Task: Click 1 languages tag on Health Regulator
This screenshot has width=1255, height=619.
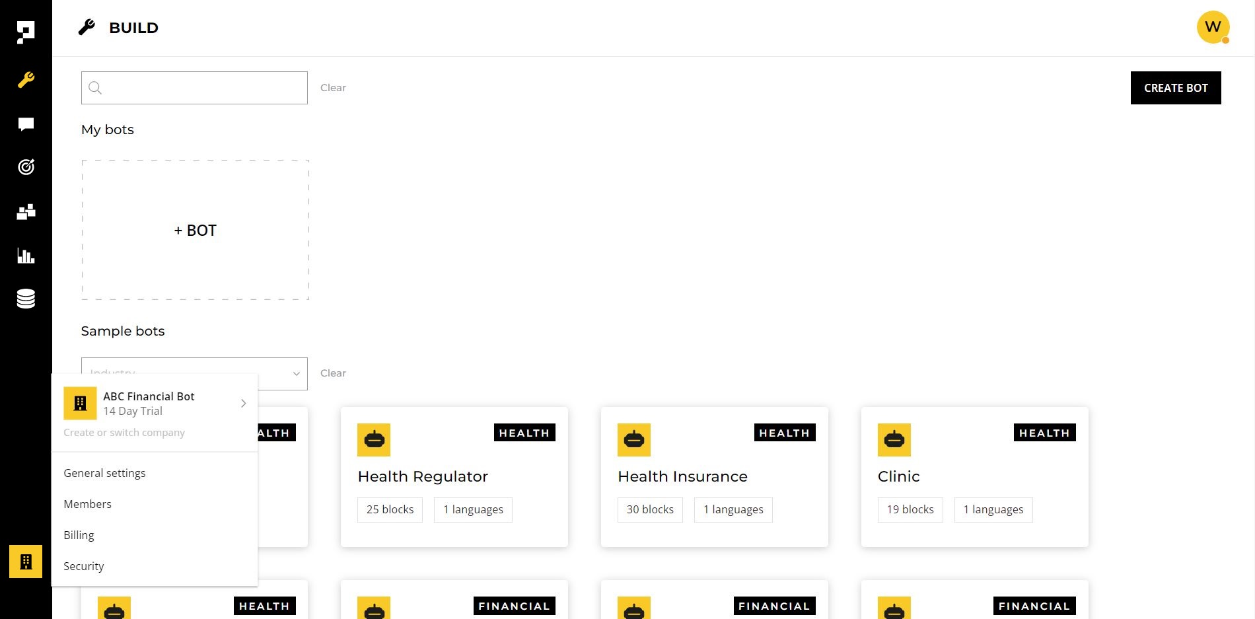Action: 473,510
